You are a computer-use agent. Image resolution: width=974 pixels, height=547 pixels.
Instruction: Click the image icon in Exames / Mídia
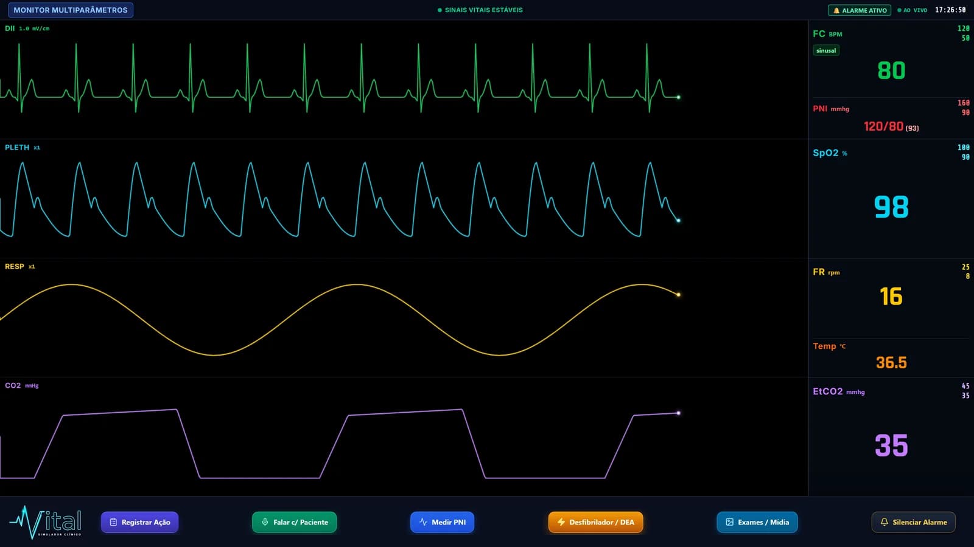(729, 522)
